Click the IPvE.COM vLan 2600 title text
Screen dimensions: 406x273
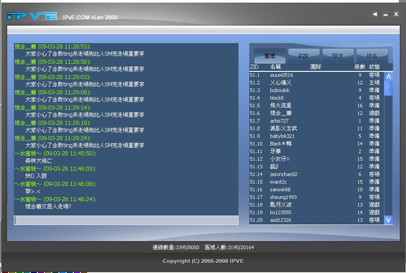[x=90, y=18]
